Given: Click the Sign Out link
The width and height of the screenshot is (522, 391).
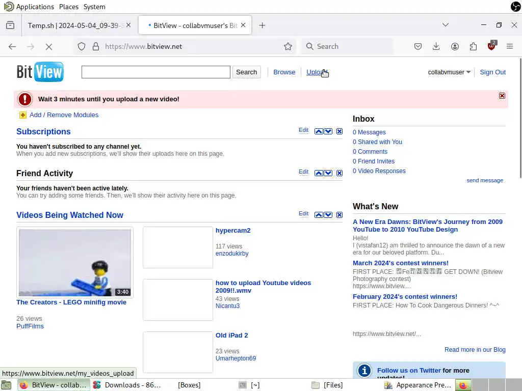Looking at the screenshot, I should (493, 72).
